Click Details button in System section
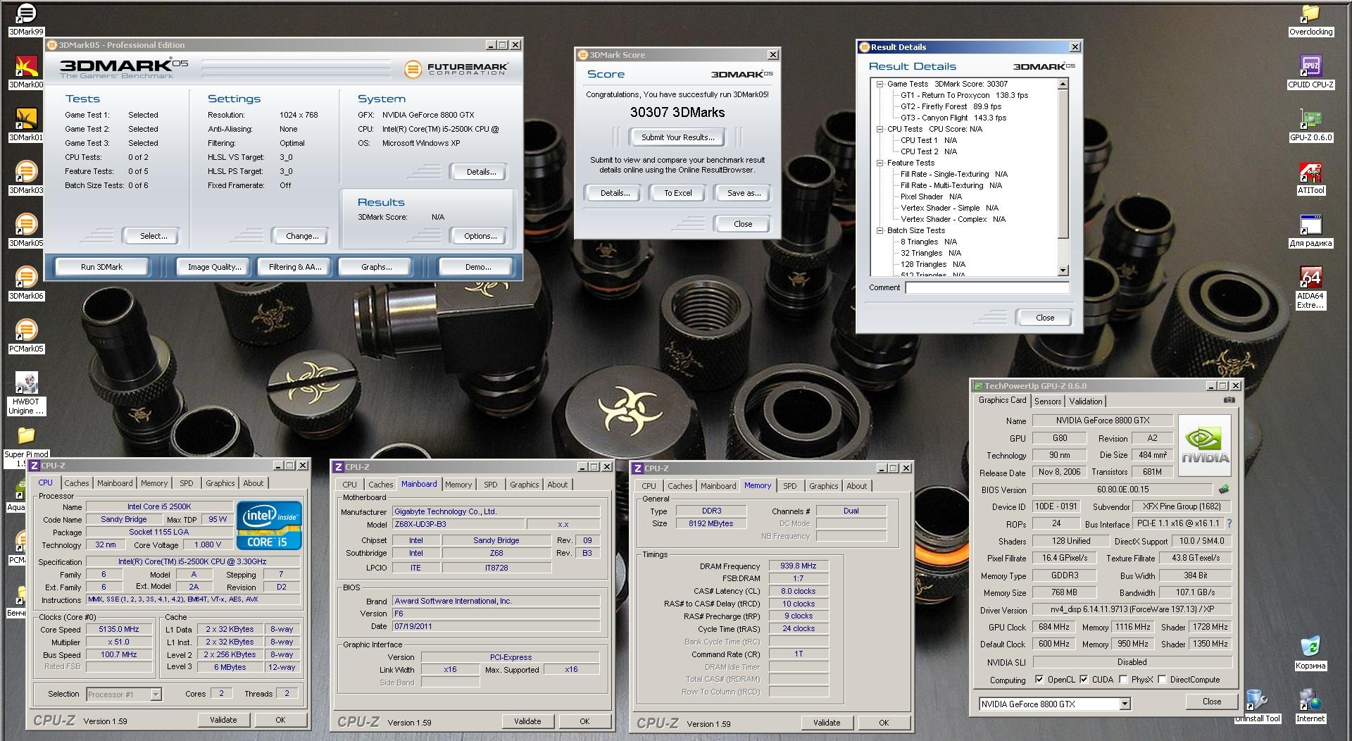 [x=481, y=172]
